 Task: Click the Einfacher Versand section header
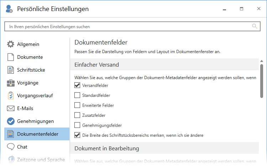click(x=164, y=64)
